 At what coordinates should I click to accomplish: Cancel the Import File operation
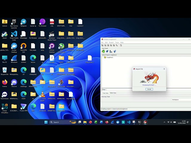(149, 89)
